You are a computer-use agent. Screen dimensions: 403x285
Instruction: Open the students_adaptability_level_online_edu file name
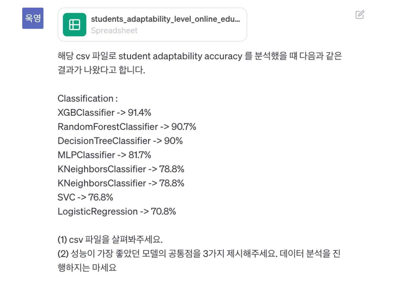coord(165,19)
